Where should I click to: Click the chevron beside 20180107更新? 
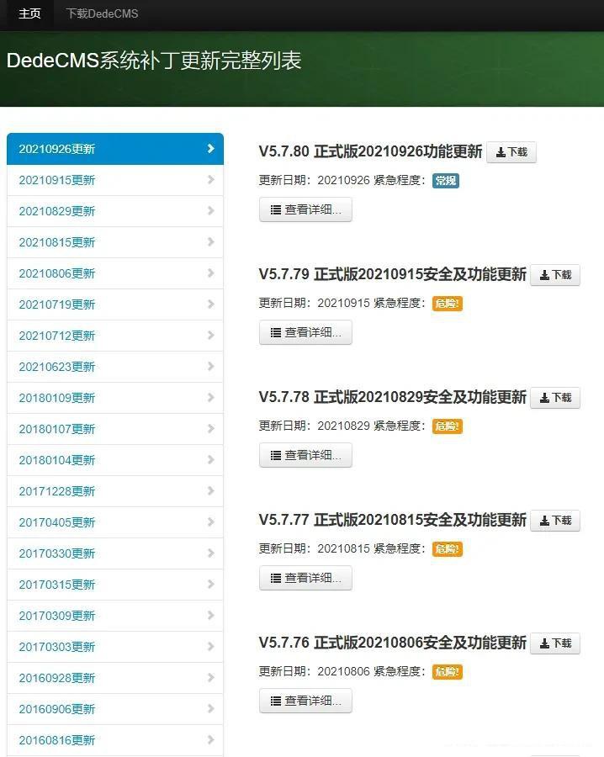tap(210, 429)
